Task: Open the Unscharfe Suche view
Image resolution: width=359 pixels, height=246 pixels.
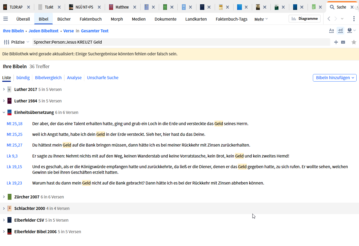Action: pos(103,78)
